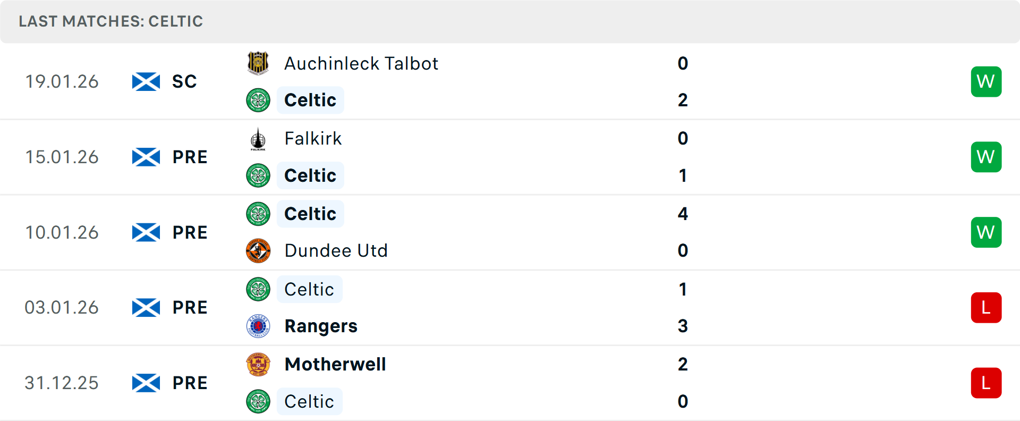
Task: Click Scotland flag in the 03.01.26 row
Action: (146, 308)
